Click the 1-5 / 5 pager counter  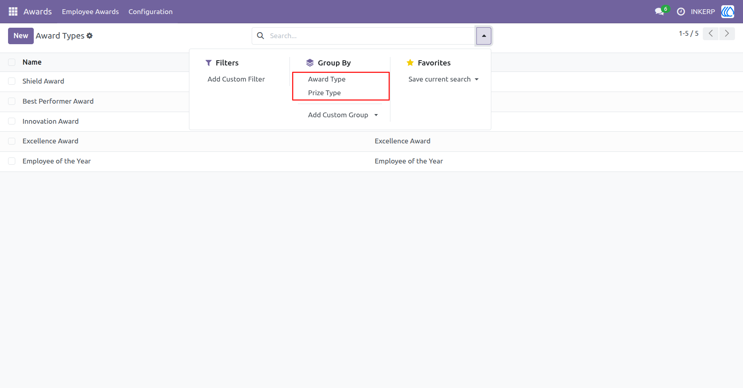689,34
